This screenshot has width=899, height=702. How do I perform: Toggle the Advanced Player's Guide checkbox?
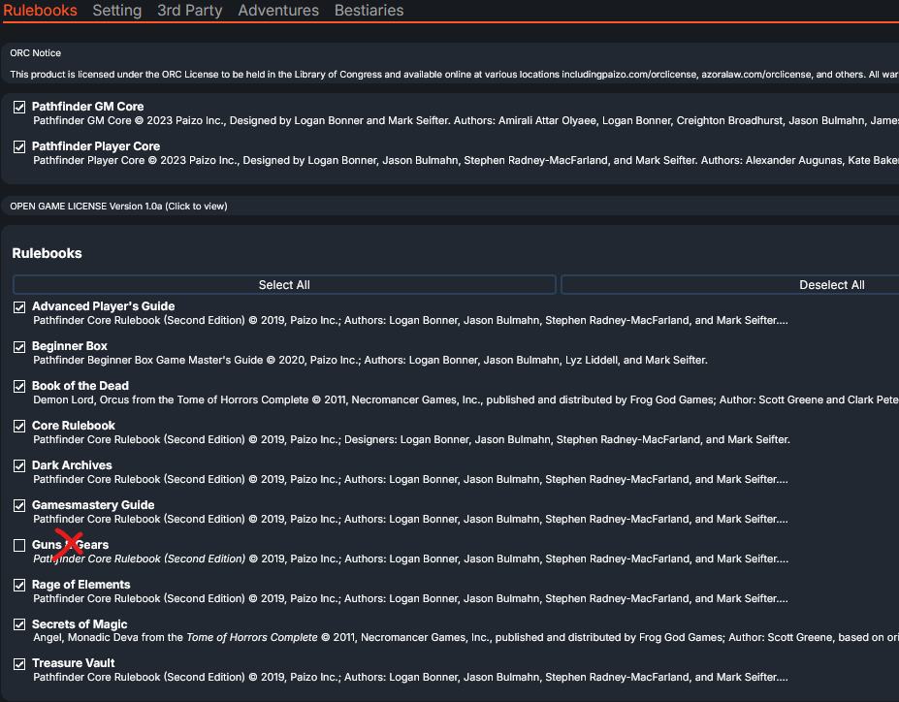19,307
